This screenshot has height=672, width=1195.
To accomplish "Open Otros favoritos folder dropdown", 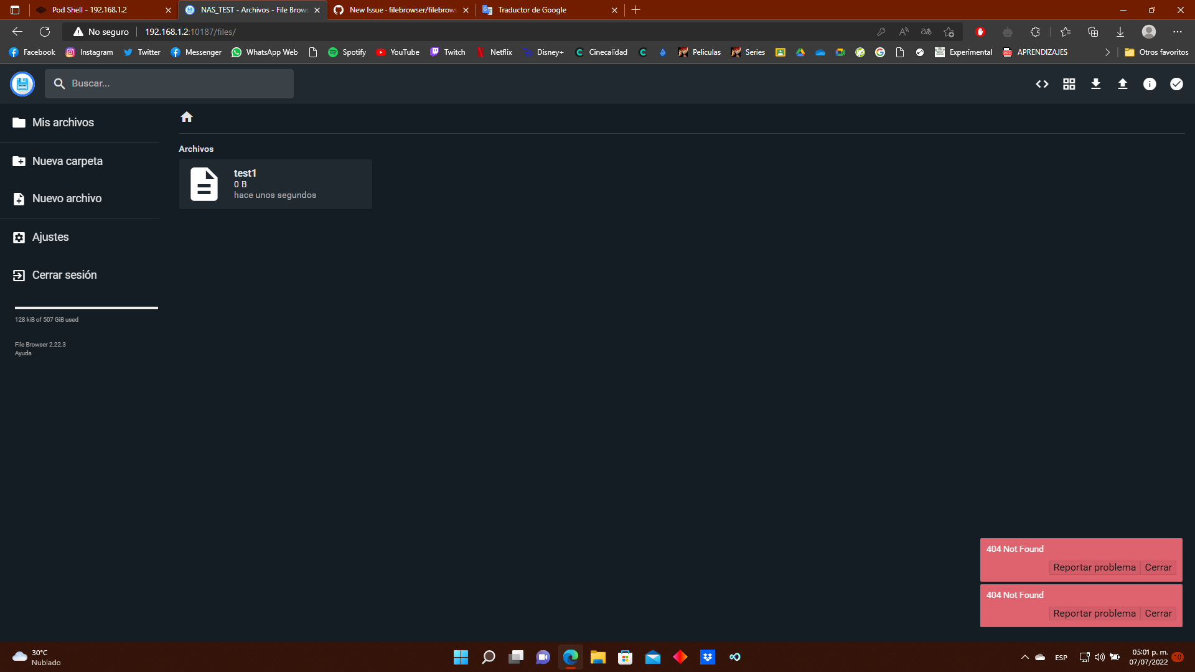I will 1157,52.
